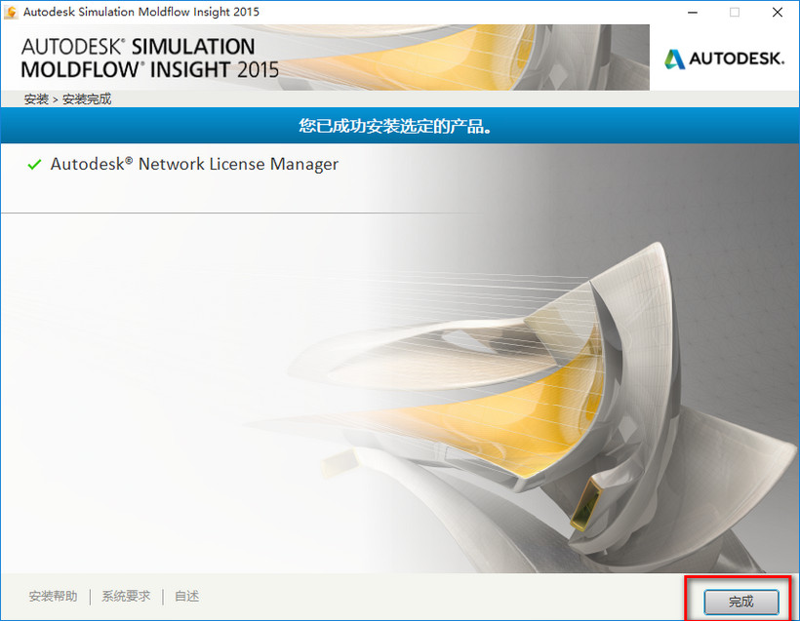Click the installer icon in the title bar
Viewport: 800px width, 621px height.
click(10, 11)
